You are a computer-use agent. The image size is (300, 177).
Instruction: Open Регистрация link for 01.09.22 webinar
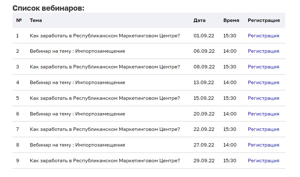click(263, 36)
